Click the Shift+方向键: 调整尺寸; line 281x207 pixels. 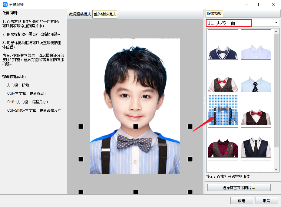tap(28, 102)
